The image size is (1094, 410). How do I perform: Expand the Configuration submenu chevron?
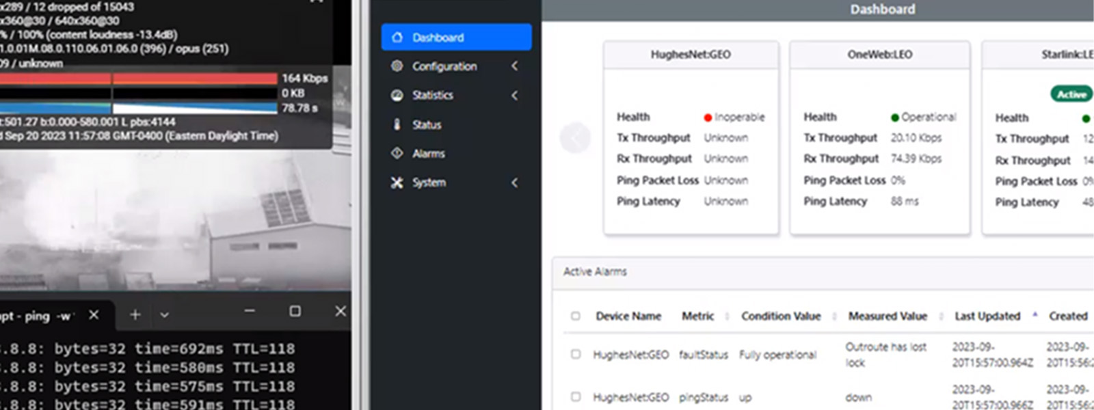coord(515,66)
